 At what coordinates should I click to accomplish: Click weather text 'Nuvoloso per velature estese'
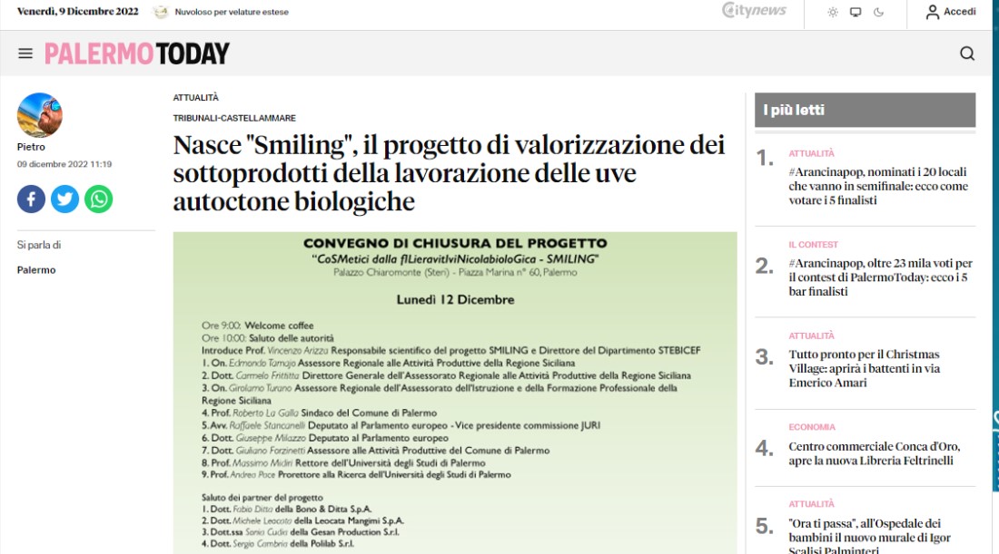pyautogui.click(x=232, y=12)
